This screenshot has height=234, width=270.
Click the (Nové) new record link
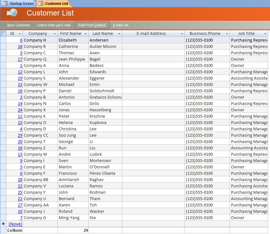click(x=15, y=224)
